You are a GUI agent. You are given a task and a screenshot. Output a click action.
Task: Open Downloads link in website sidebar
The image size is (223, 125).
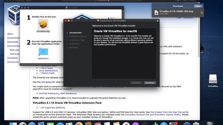pos(13,42)
